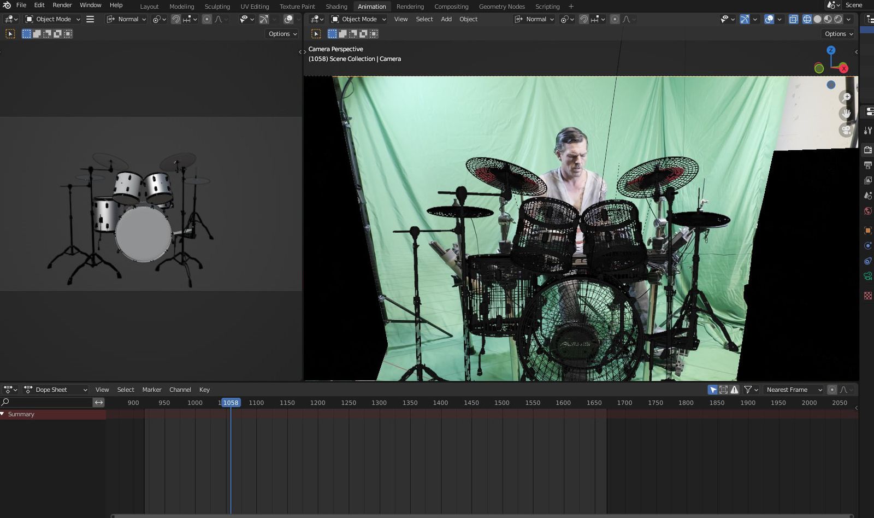Click Options button in camera viewport
Image resolution: width=874 pixels, height=518 pixels.
838,34
